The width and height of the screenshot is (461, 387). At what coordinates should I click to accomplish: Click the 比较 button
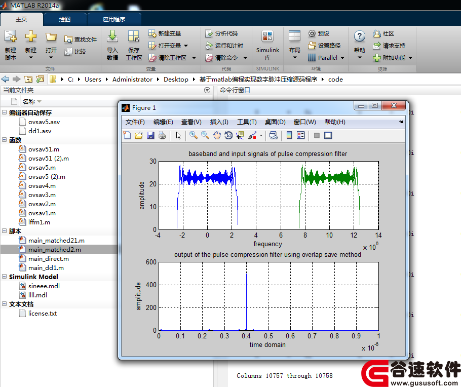(x=75, y=52)
